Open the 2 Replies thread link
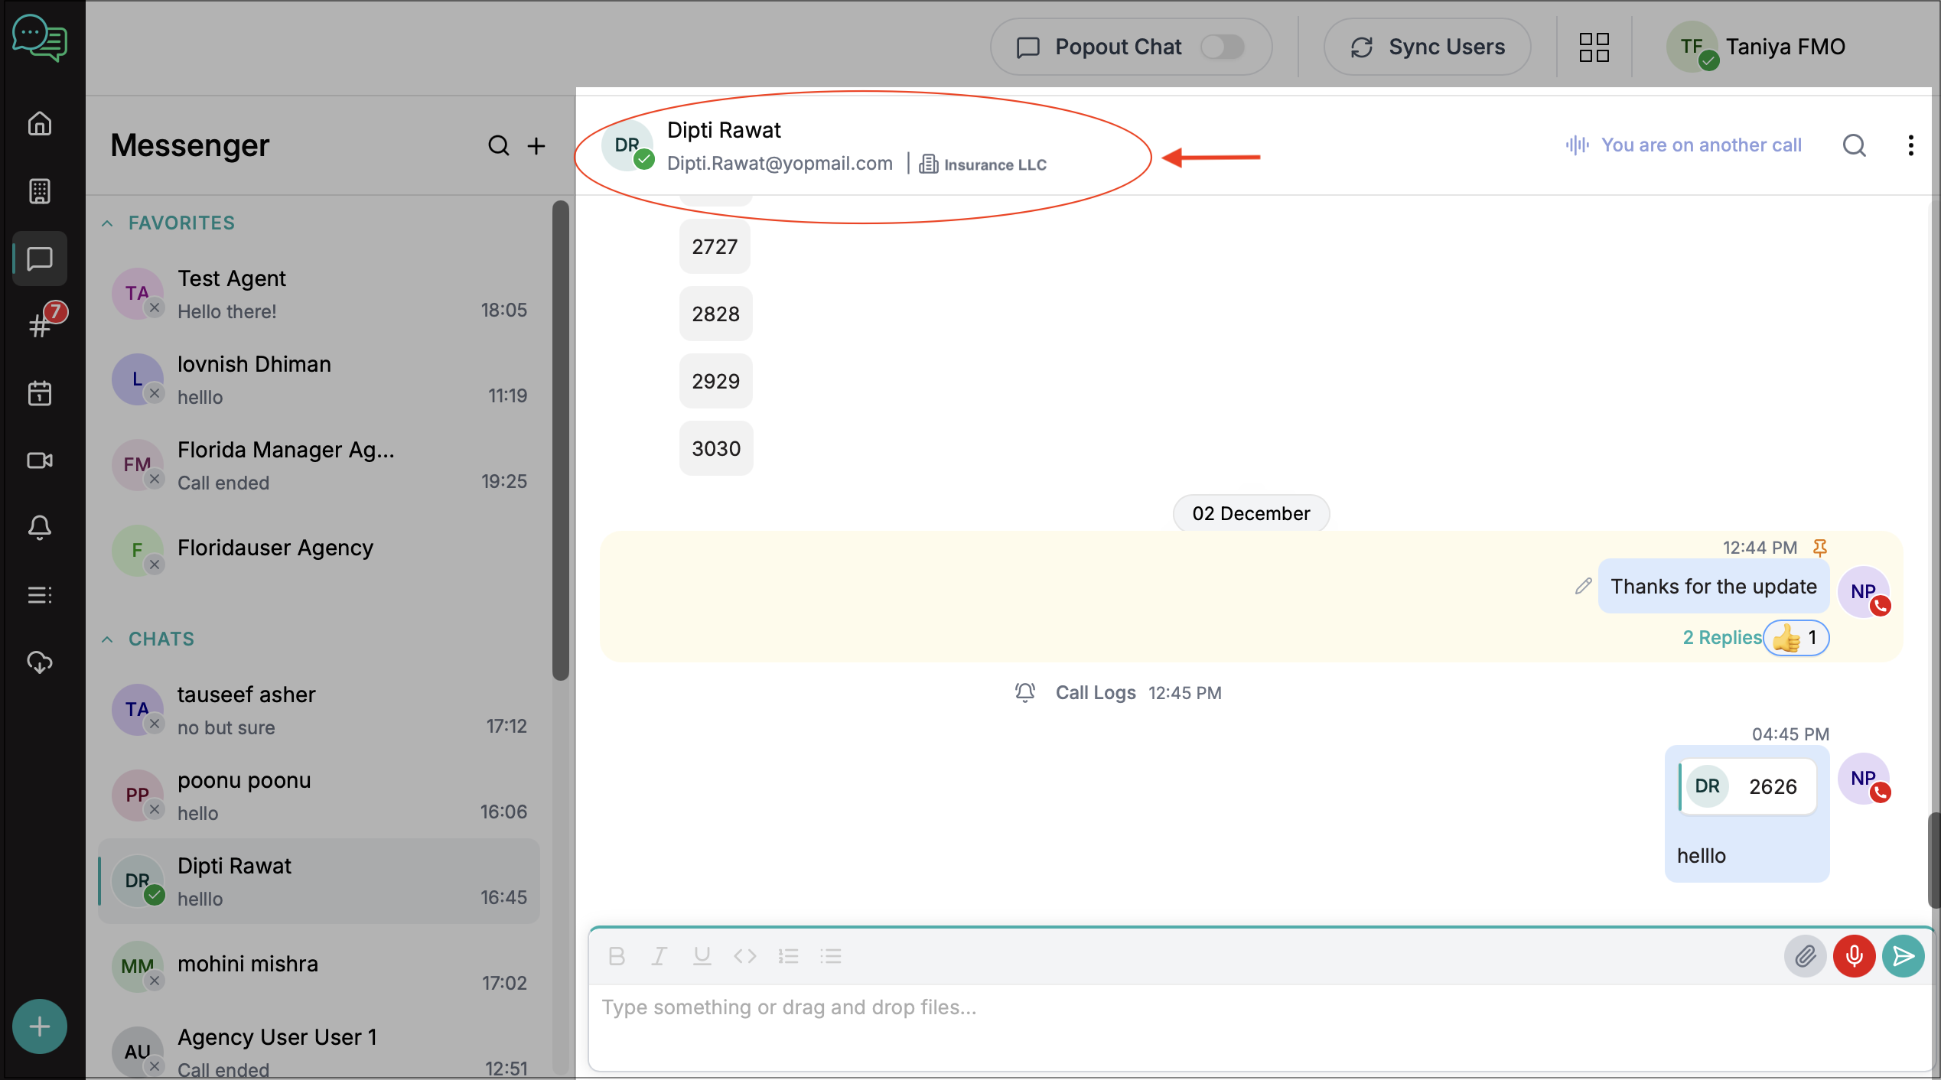The width and height of the screenshot is (1941, 1080). pos(1721,638)
